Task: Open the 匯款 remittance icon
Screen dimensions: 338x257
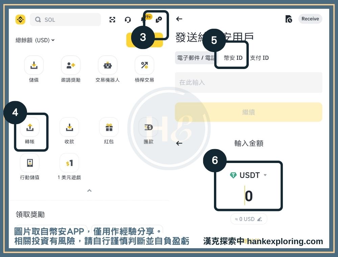Action: tap(148, 127)
